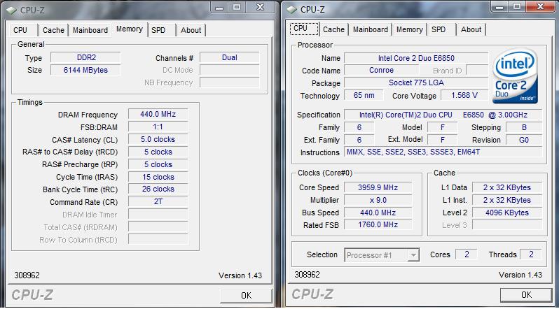Open the CPU tab in the left window

[x=20, y=30]
